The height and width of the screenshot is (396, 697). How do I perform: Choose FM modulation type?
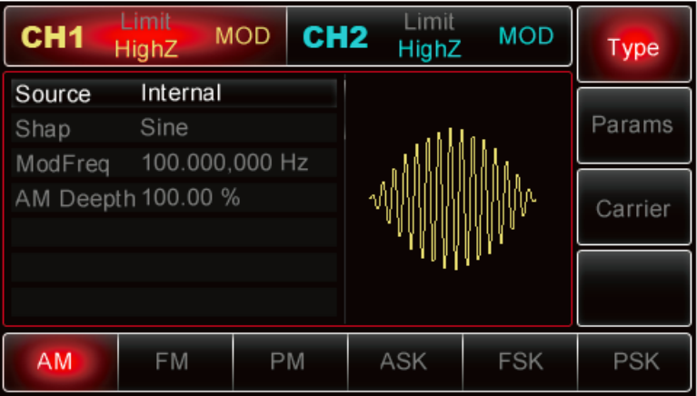(x=173, y=361)
